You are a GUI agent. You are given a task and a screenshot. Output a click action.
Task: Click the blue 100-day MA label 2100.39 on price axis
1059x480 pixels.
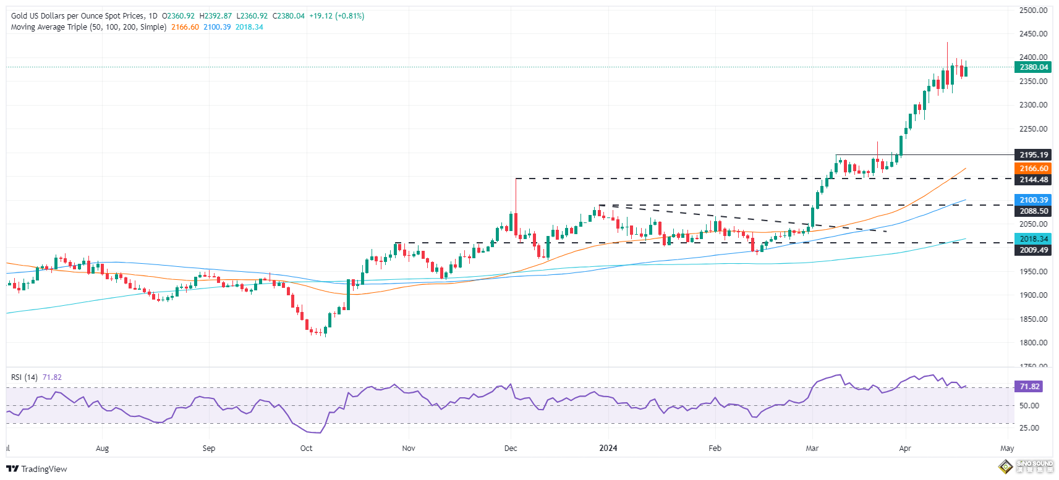click(1033, 200)
